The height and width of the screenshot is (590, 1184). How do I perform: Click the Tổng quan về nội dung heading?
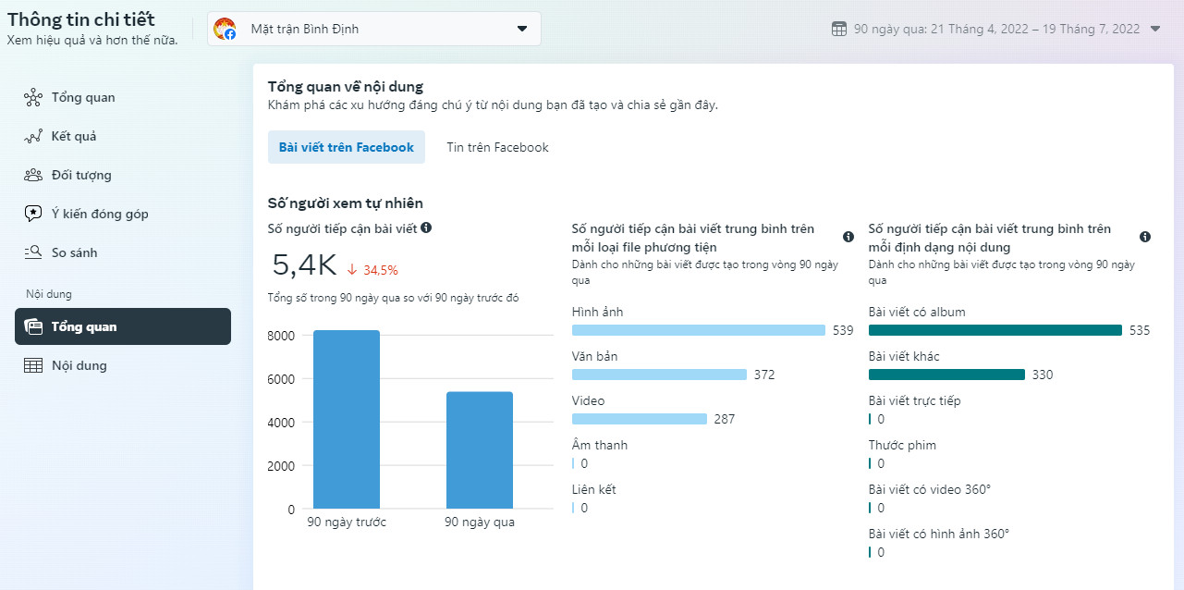pyautogui.click(x=346, y=86)
